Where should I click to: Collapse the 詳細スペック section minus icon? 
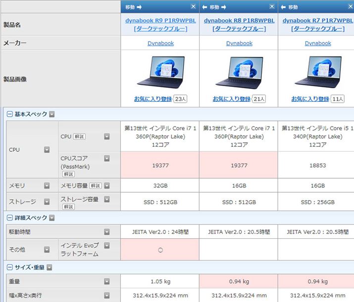click(x=10, y=217)
